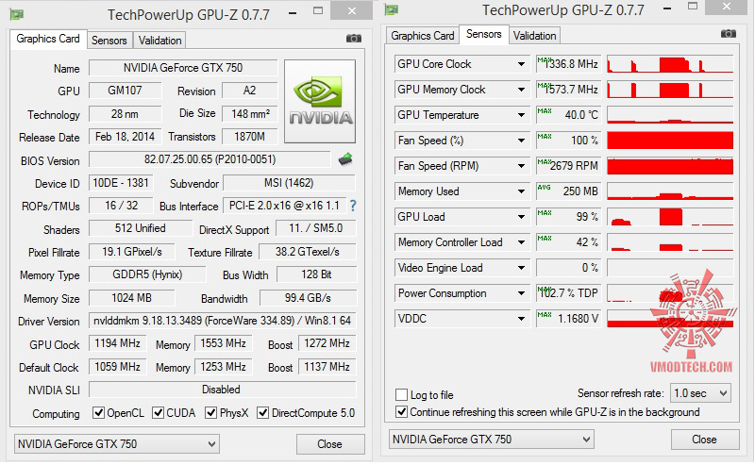The image size is (755, 465).
Task: Click the NVIDIA logo image
Action: 320,101
